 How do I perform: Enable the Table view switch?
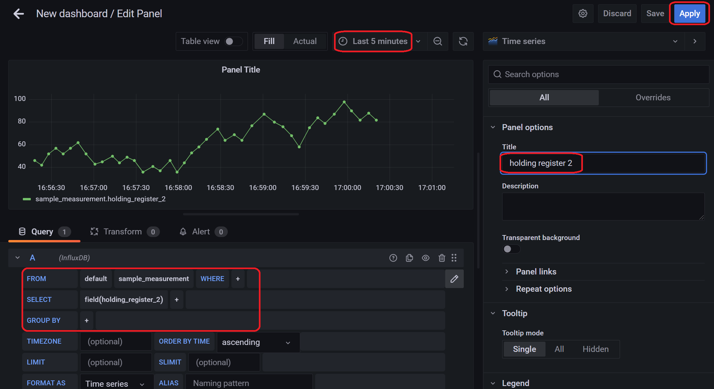tap(233, 41)
